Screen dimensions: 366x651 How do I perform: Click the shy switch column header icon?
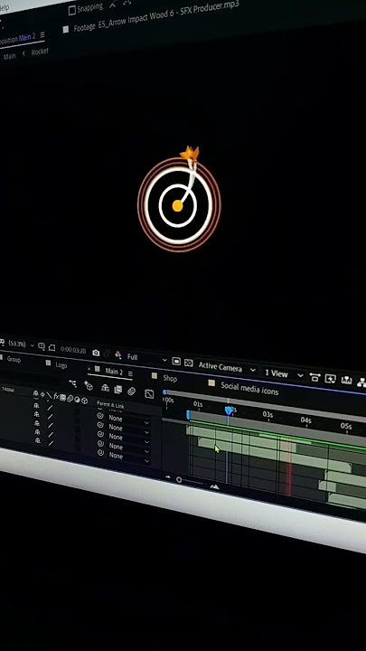[x=36, y=394]
